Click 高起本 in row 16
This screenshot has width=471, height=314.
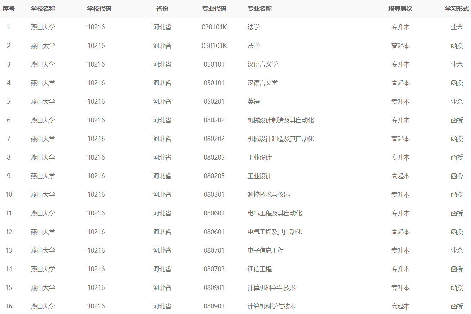tap(400, 306)
